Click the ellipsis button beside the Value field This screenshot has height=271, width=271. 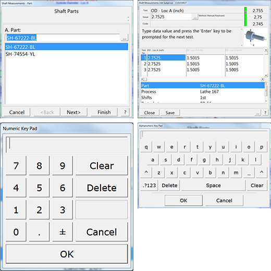pos(195,17)
